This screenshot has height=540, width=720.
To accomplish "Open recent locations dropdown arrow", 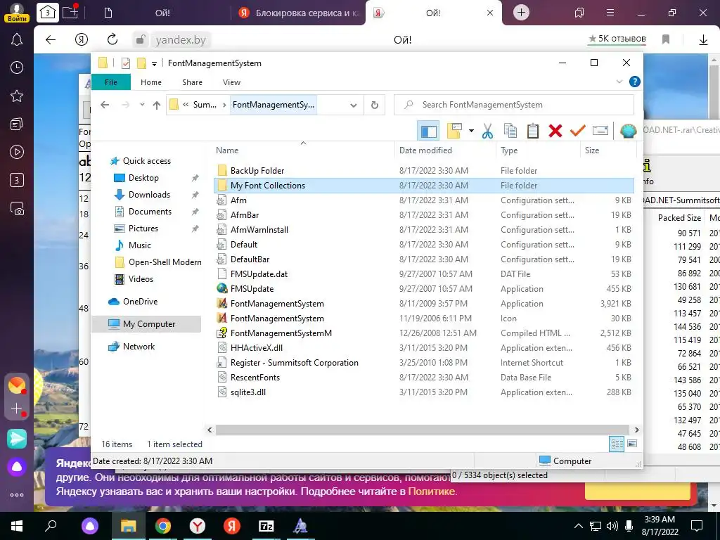I will point(142,105).
